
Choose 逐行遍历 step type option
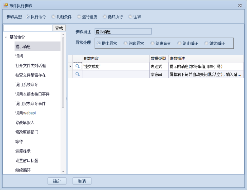(x=79, y=17)
